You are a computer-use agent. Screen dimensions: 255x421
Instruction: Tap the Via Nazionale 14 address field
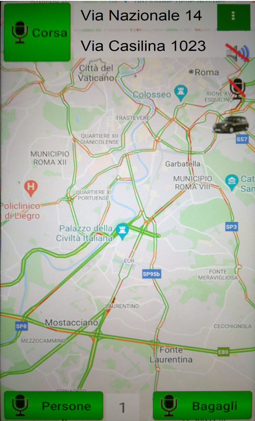tap(145, 16)
